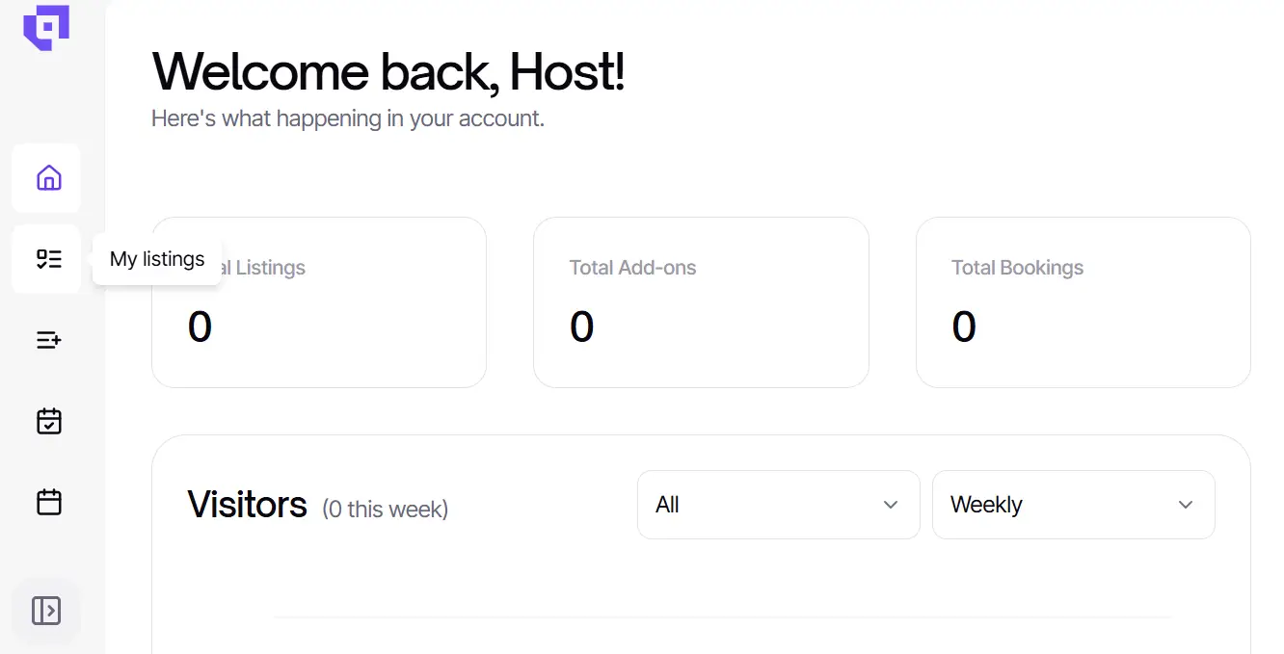Image resolution: width=1284 pixels, height=654 pixels.
Task: Click the "Welcome back, Host!" heading
Action: pyautogui.click(x=388, y=71)
